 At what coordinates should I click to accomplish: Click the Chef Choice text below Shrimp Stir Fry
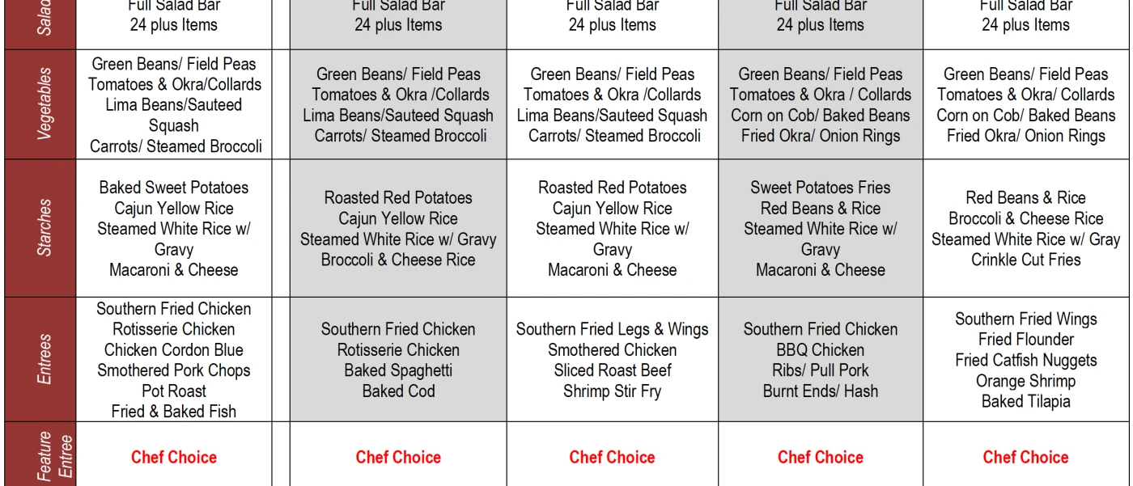(612, 457)
